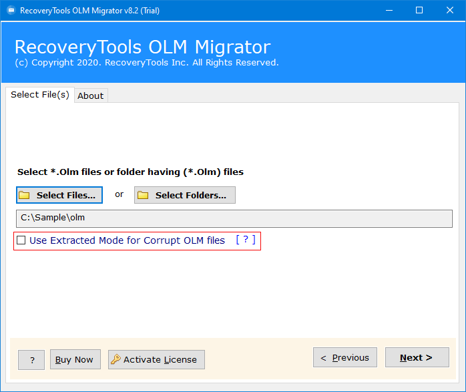Viewport: 466px width, 392px height.
Task: Click the copyright 2020 text in banner
Action: [146, 63]
